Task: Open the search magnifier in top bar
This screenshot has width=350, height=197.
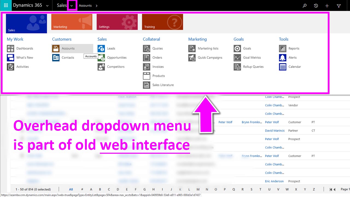Action: click(x=305, y=5)
